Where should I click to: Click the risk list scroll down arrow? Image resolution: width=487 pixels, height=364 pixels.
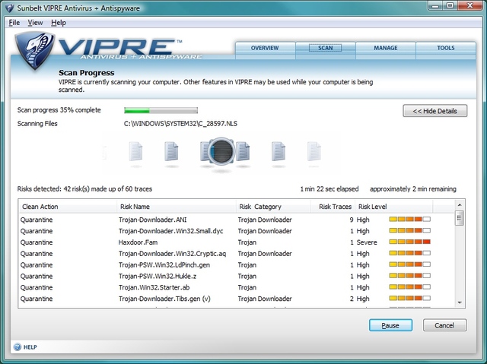[x=460, y=302]
